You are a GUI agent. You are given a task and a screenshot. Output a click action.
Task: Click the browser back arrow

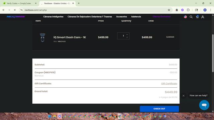[4, 10]
